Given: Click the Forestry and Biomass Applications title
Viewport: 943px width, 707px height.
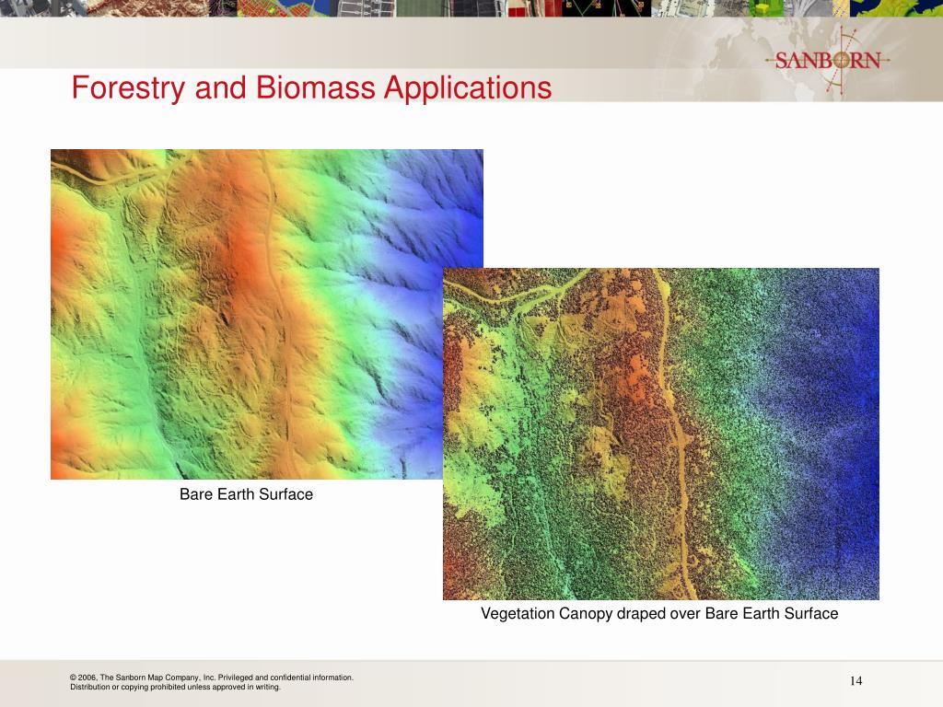Looking at the screenshot, I should click(x=311, y=88).
